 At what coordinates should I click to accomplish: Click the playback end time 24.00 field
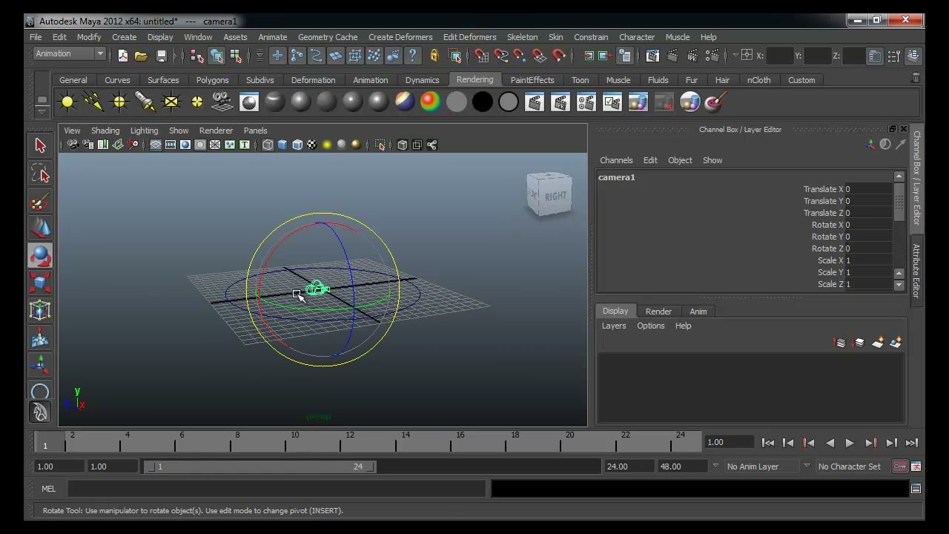(627, 467)
